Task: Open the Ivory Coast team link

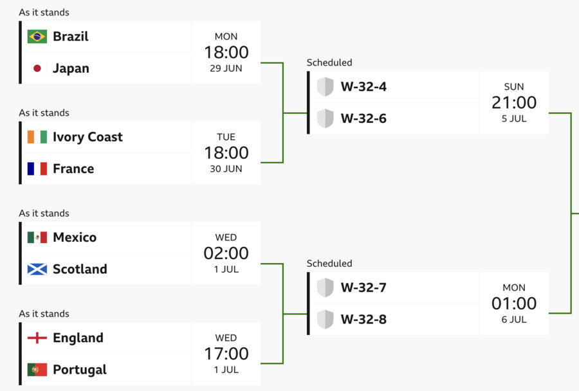Action: (x=87, y=137)
